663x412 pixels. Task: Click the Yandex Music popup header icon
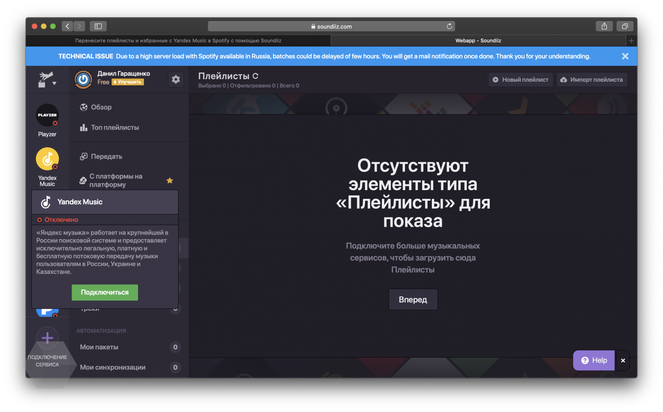point(46,202)
